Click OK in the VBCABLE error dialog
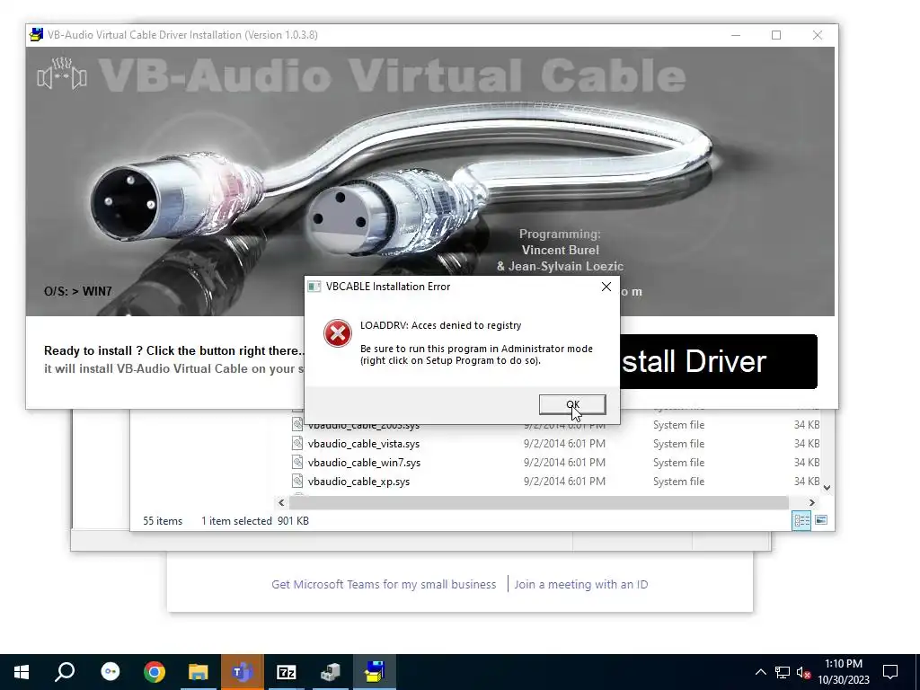920x690 pixels. [x=572, y=404]
